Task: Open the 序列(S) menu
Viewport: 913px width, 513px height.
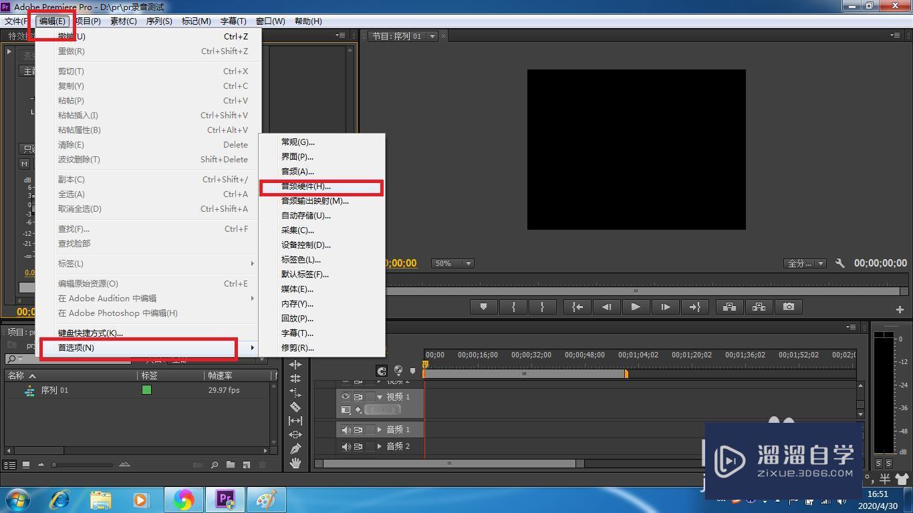Action: pyautogui.click(x=159, y=21)
